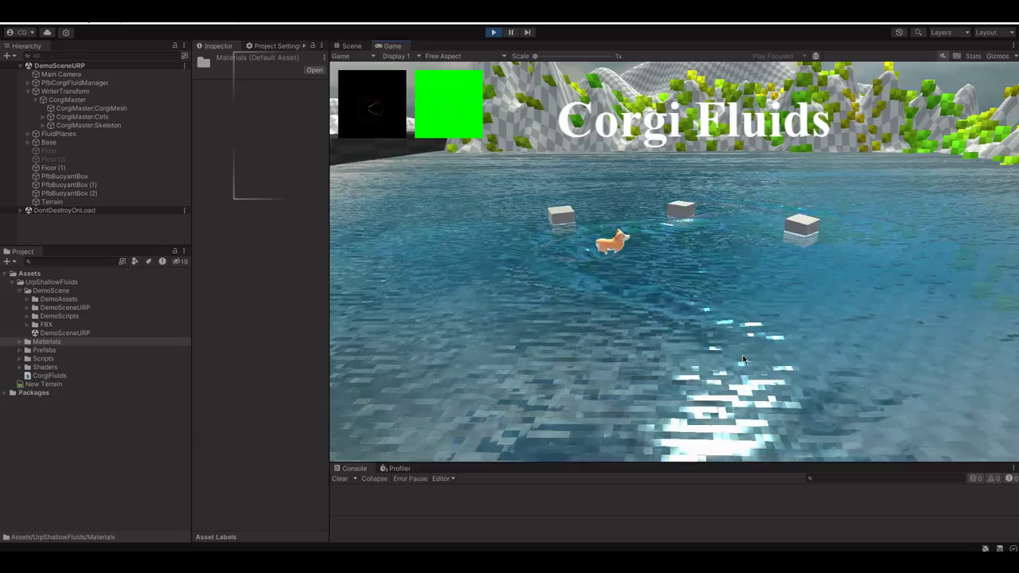Select the Terrain object in Hierarchy
This screenshot has width=1019, height=573.
coord(52,202)
